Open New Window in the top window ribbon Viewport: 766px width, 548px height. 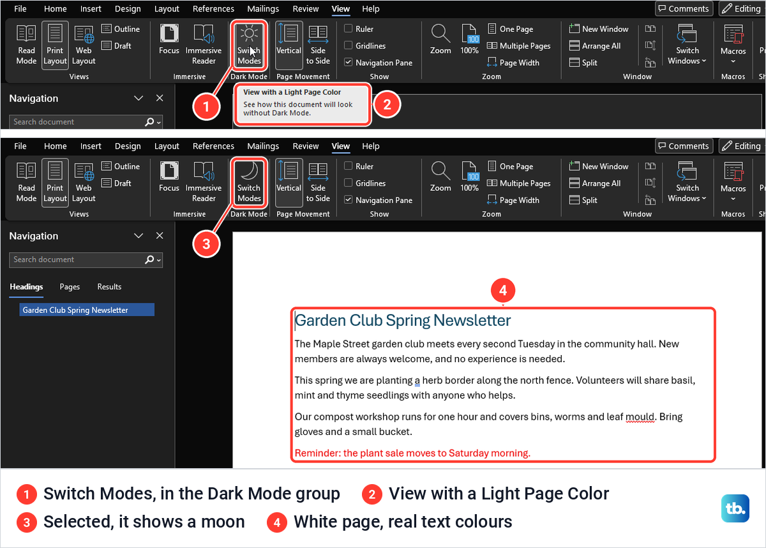click(x=599, y=29)
